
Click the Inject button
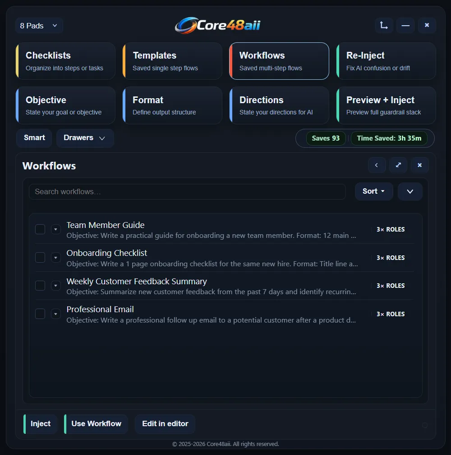point(41,424)
